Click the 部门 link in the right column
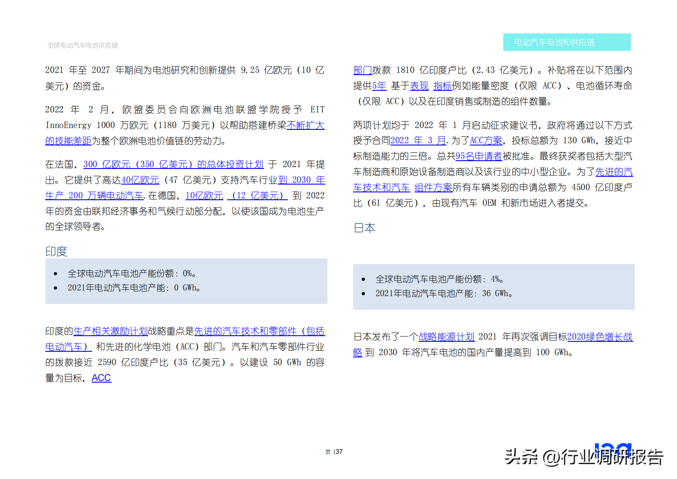This screenshot has width=677, height=479. click(363, 70)
